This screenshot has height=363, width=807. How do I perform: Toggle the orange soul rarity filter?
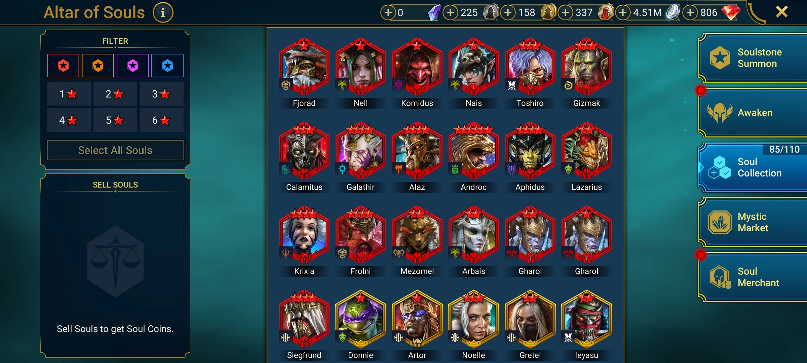98,66
